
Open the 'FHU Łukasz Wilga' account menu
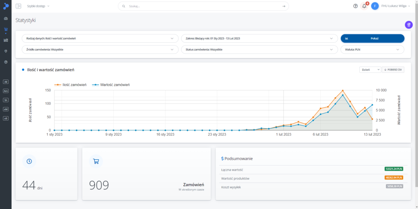pyautogui.click(x=396, y=6)
